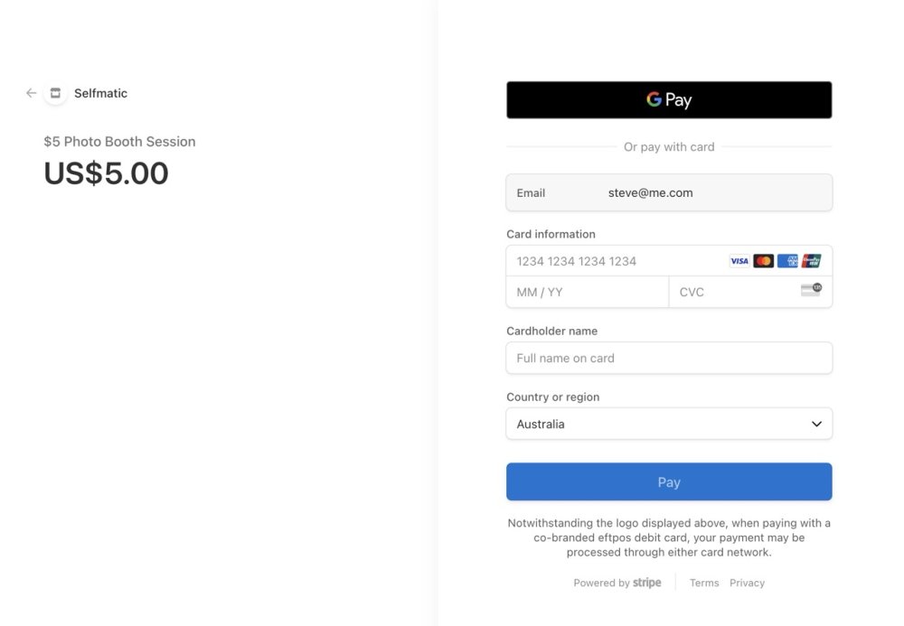Click the CVC card hint icon
904x626 pixels.
pos(811,290)
